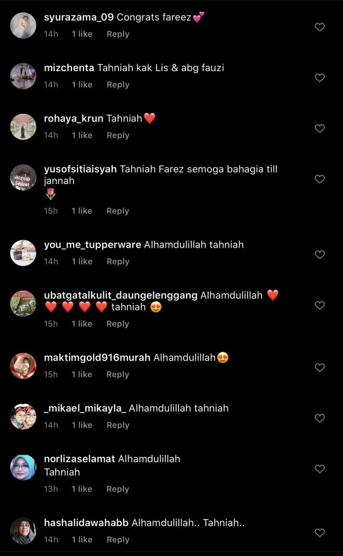Viewport: 343px width, 556px height.
Task: Open hashalidawahabb's username link
Action: tap(86, 523)
